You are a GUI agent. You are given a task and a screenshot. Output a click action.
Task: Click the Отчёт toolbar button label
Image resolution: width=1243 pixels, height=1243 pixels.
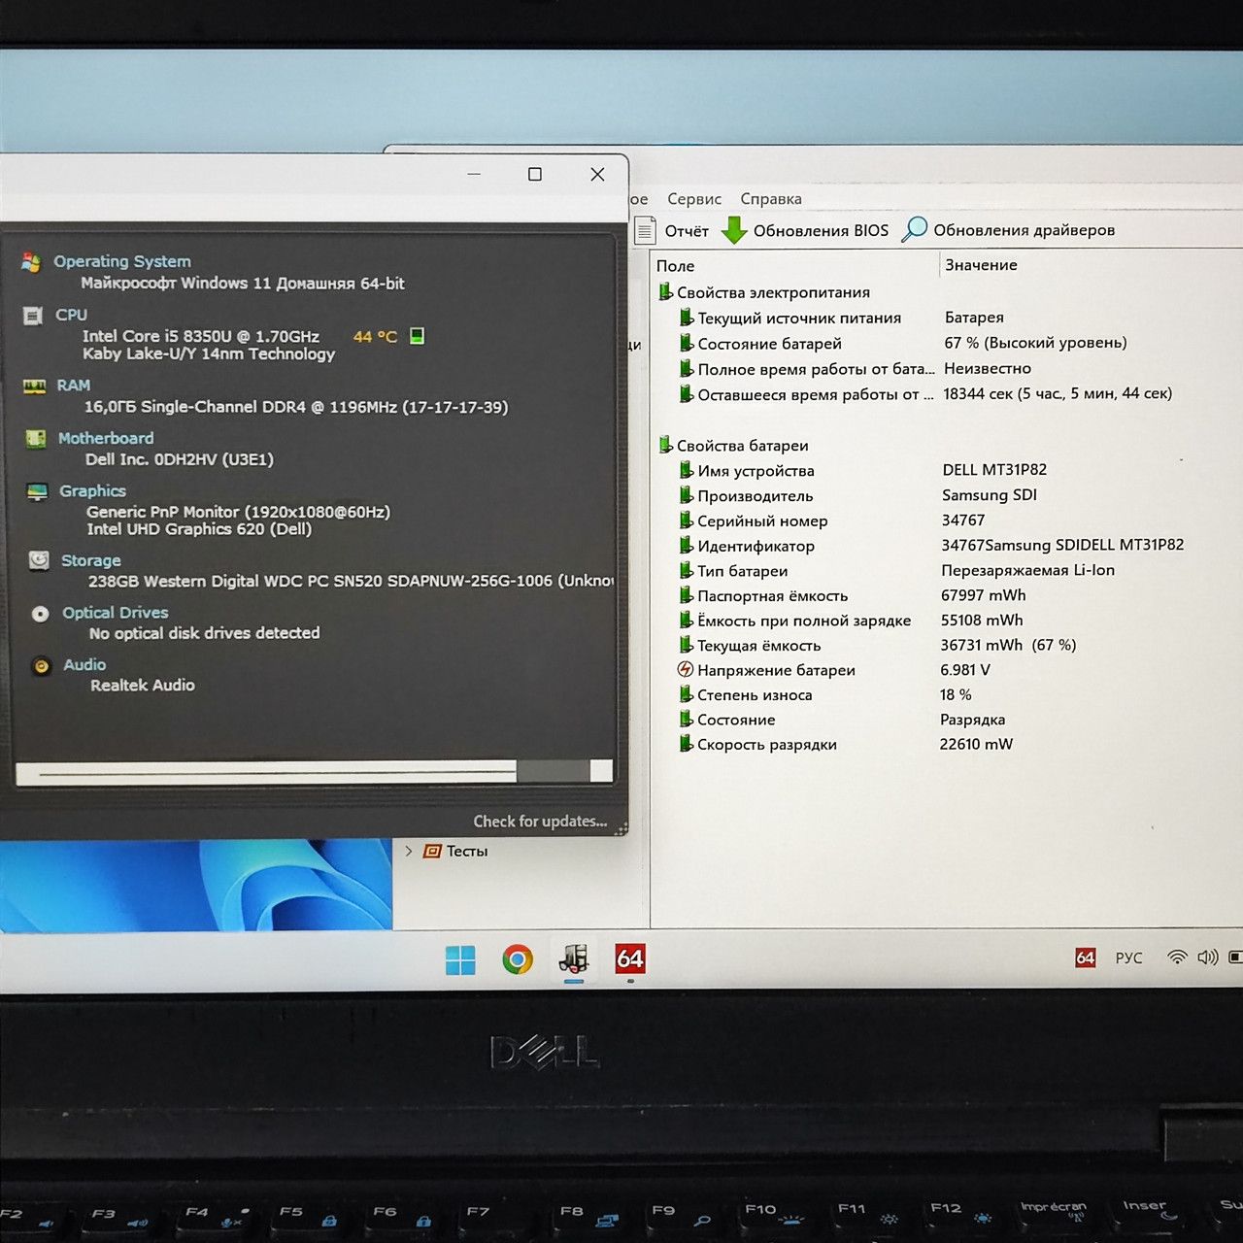click(x=687, y=231)
